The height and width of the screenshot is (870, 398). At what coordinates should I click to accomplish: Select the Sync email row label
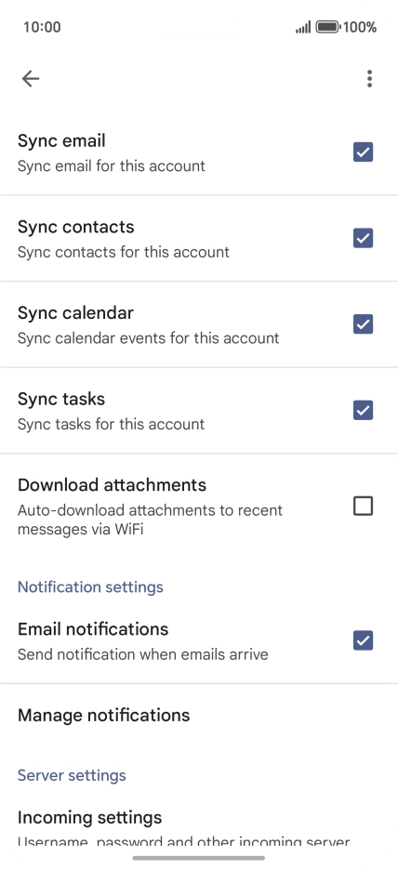[x=61, y=141]
